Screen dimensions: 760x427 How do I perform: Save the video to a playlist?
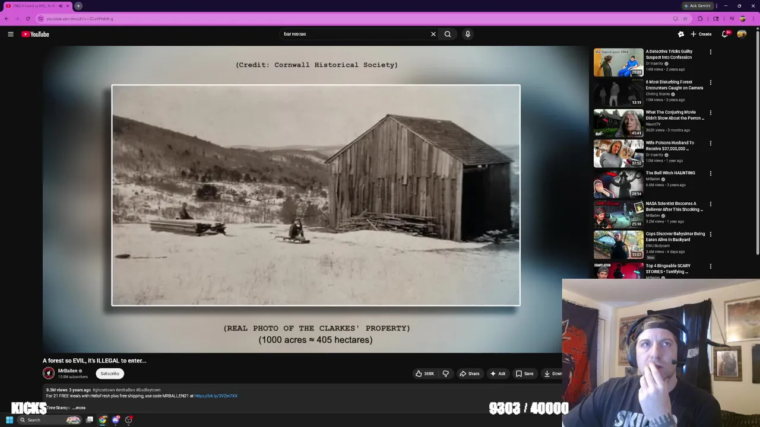524,374
